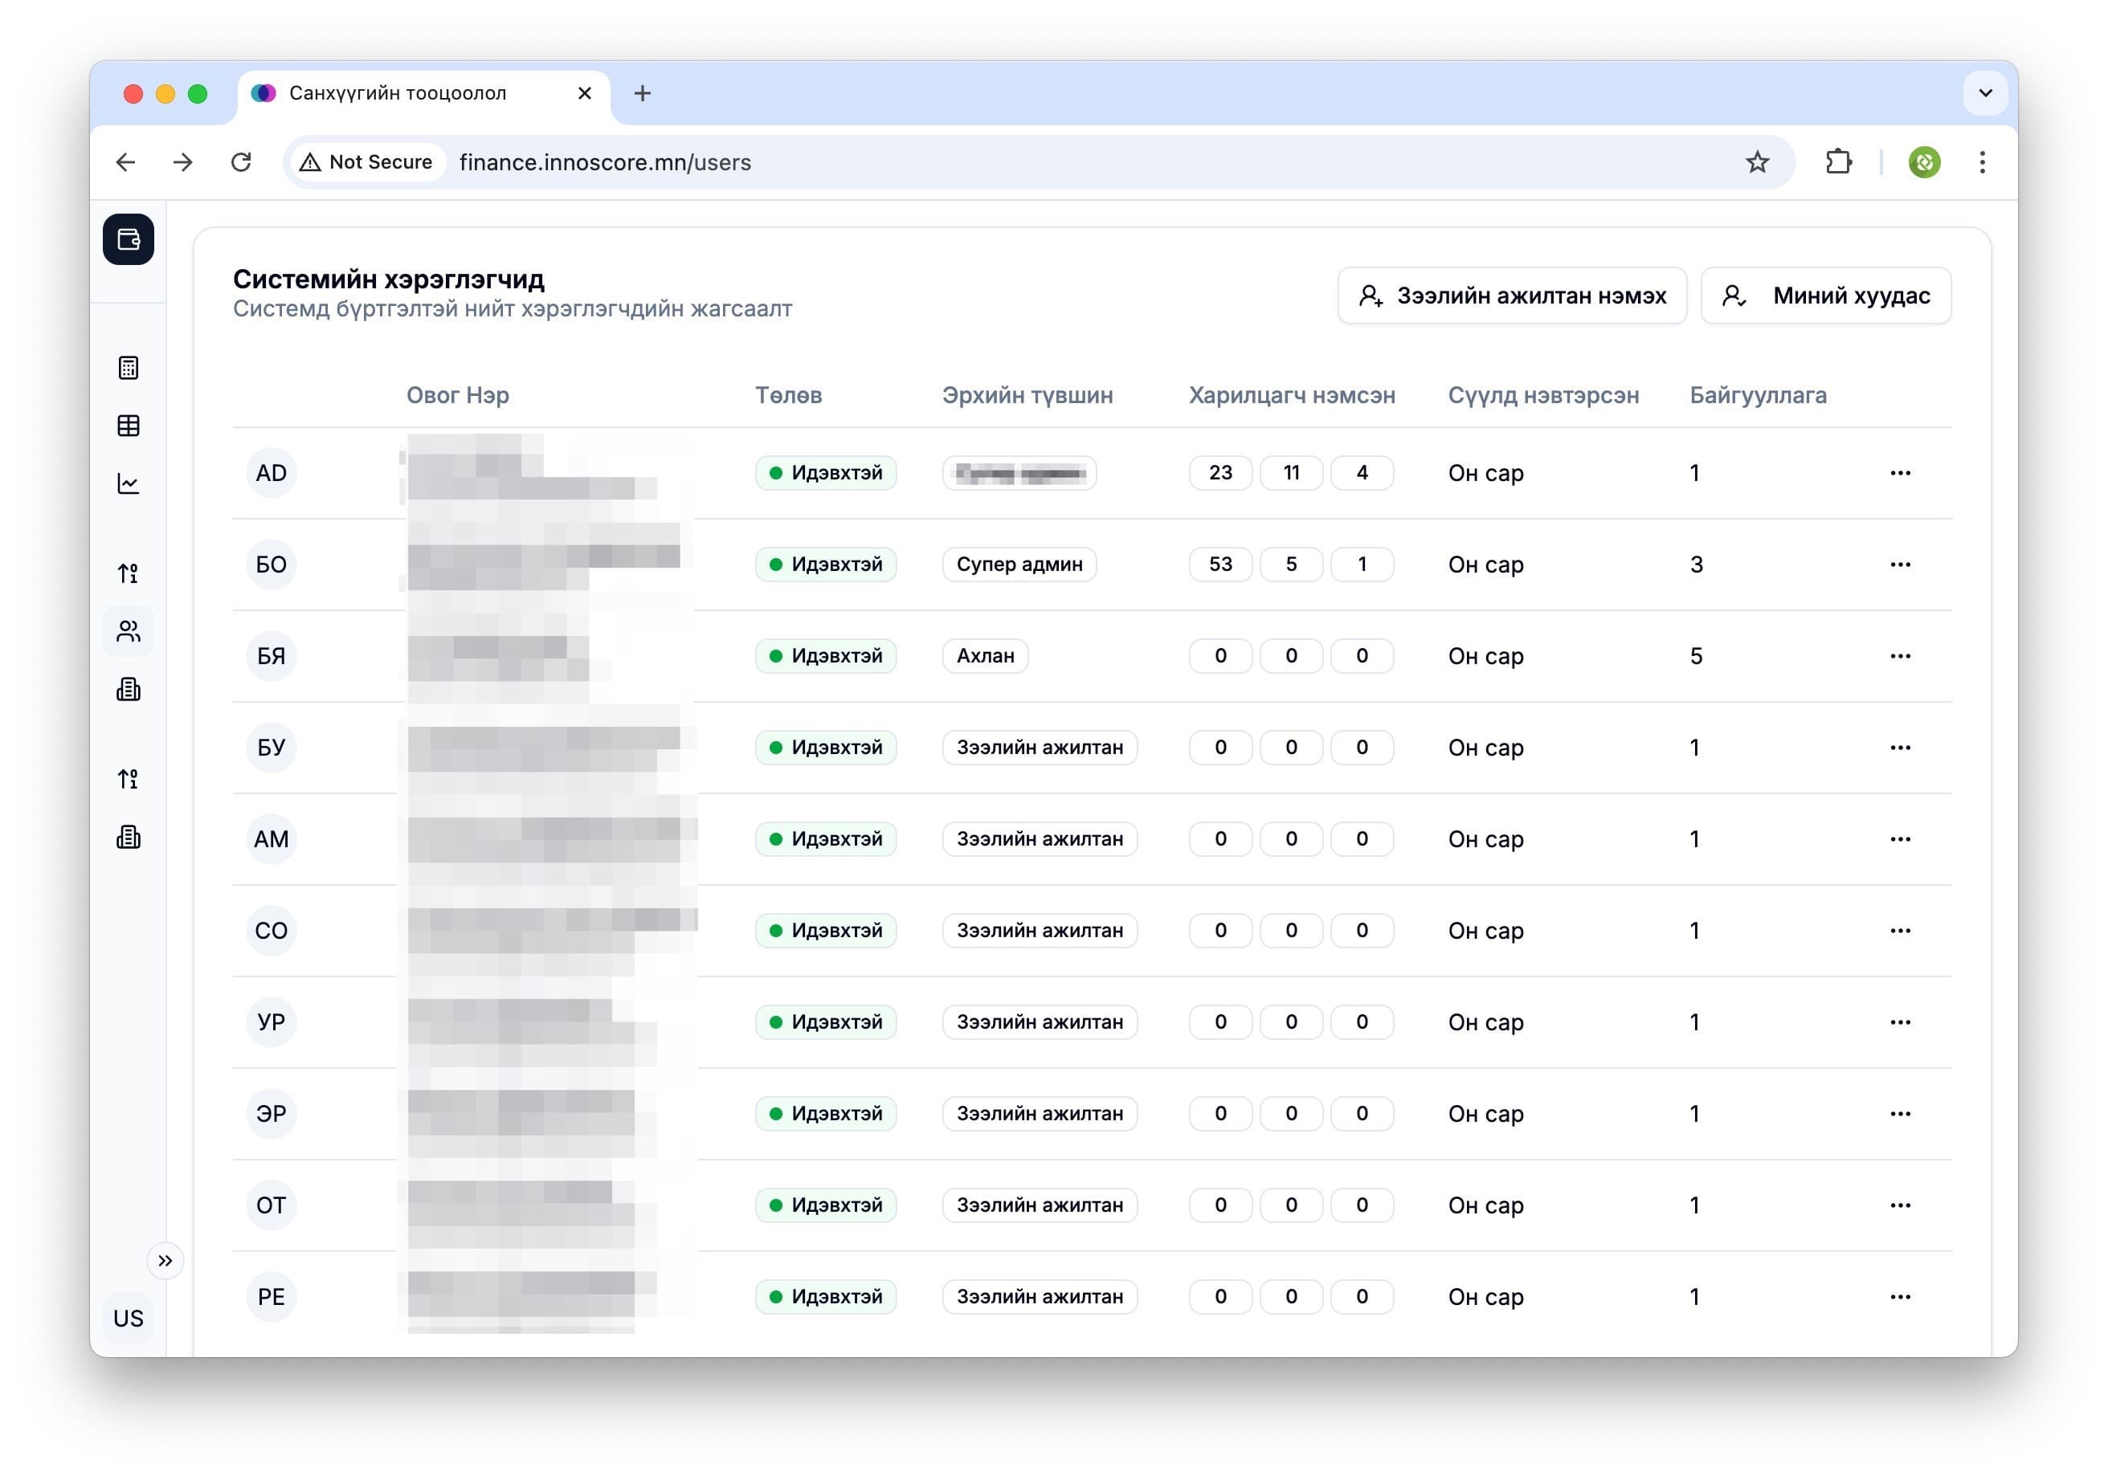Click the URL address bar
The image size is (2108, 1476).
[x=1010, y=162]
